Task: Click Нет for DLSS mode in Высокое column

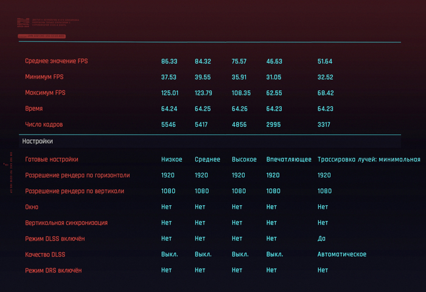Action: (x=237, y=239)
